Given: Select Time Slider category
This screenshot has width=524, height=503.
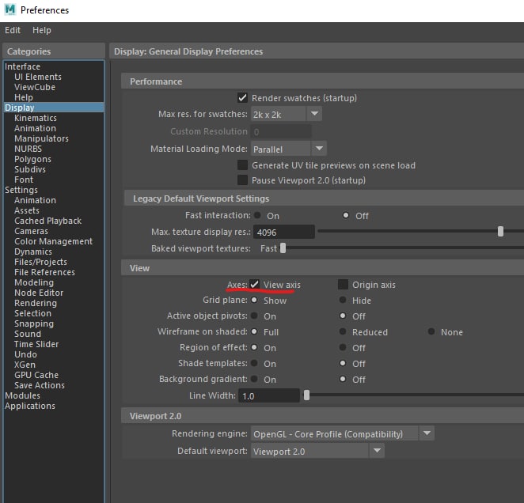Looking at the screenshot, I should (x=36, y=344).
